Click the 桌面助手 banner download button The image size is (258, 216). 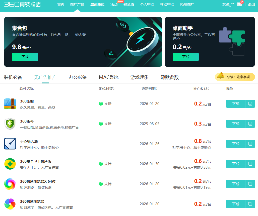pyautogui.click(x=186, y=57)
